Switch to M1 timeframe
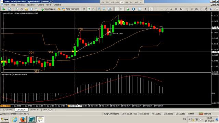 pos(103,2)
